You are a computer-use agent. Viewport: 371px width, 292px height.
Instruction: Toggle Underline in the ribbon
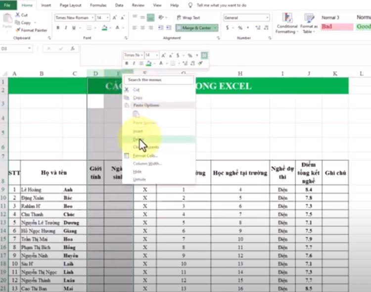point(74,28)
